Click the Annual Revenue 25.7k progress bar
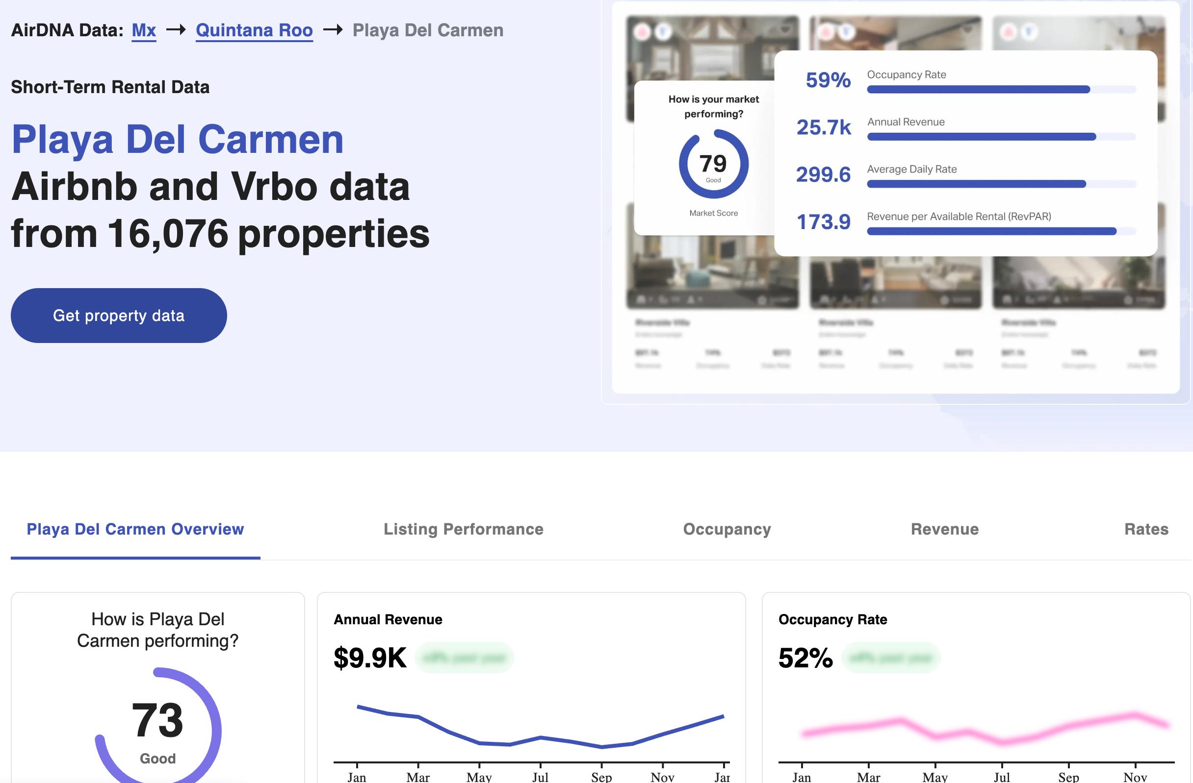The height and width of the screenshot is (783, 1193). pos(1001,137)
